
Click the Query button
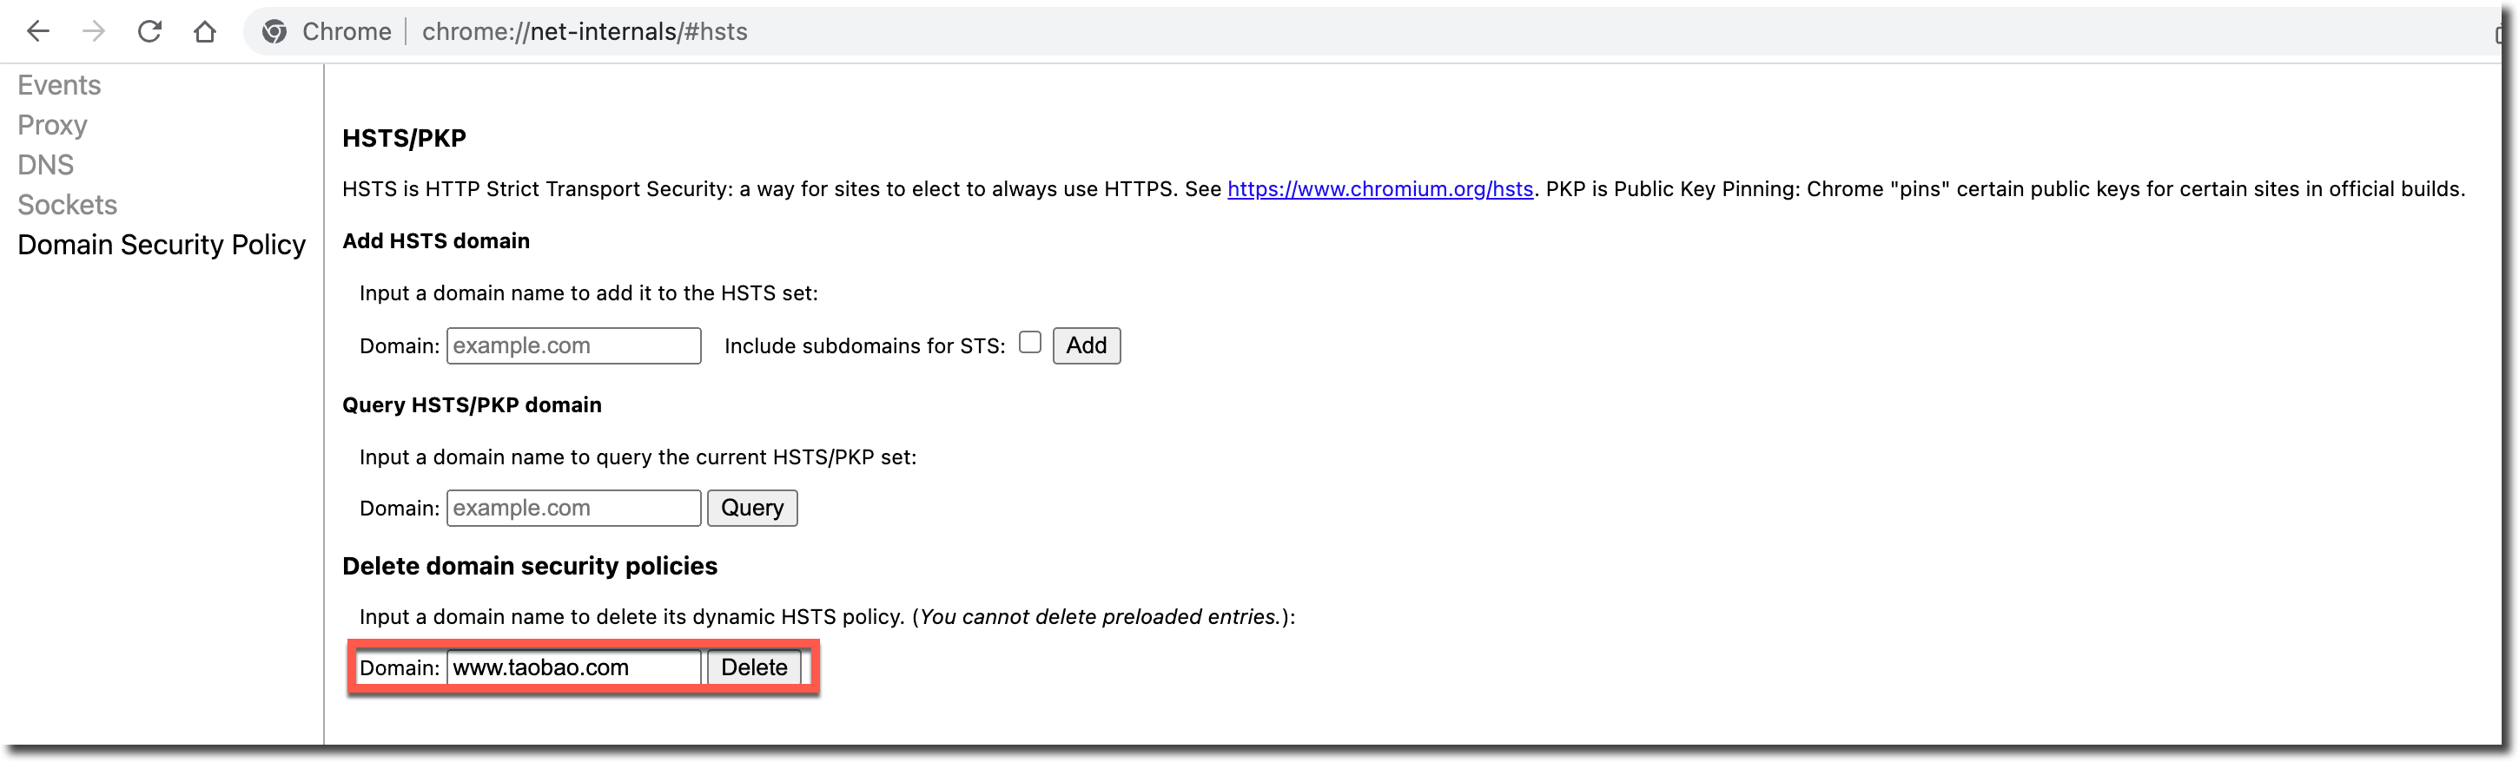point(752,508)
